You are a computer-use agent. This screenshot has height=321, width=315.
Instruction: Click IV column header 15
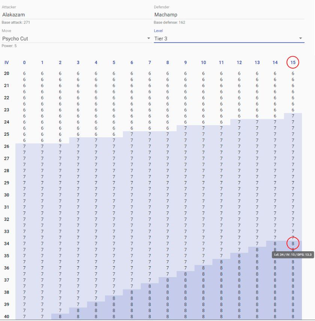pyautogui.click(x=293, y=63)
